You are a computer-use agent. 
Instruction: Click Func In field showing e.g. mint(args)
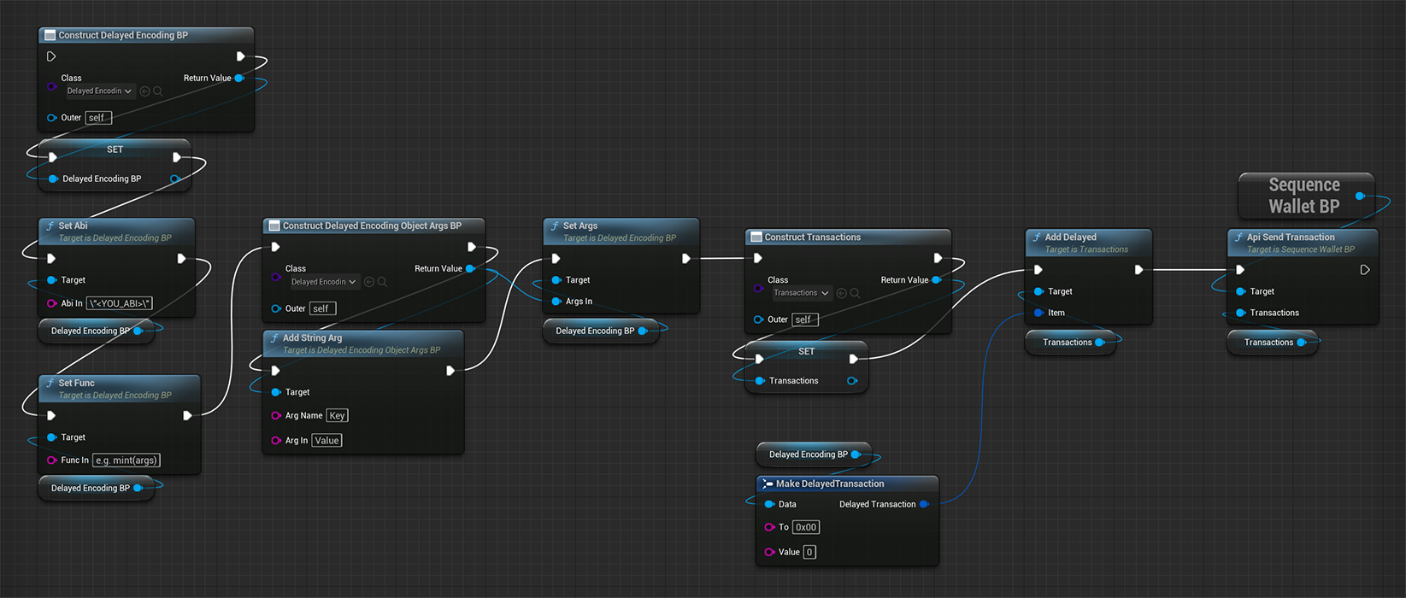(x=126, y=460)
